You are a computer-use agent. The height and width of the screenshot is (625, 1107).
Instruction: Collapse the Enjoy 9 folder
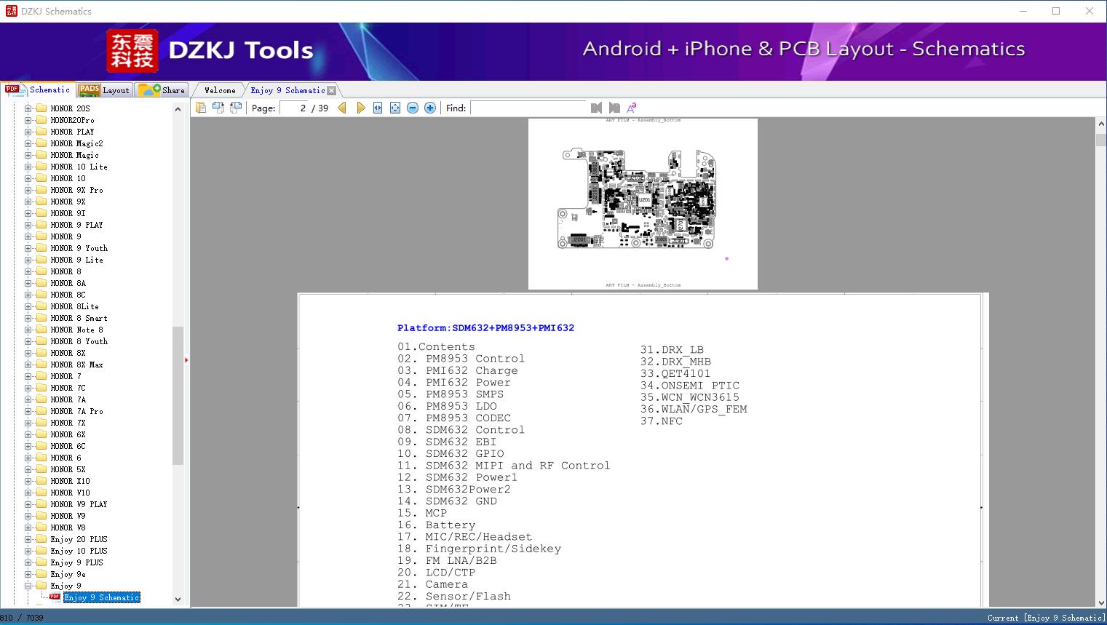point(28,586)
